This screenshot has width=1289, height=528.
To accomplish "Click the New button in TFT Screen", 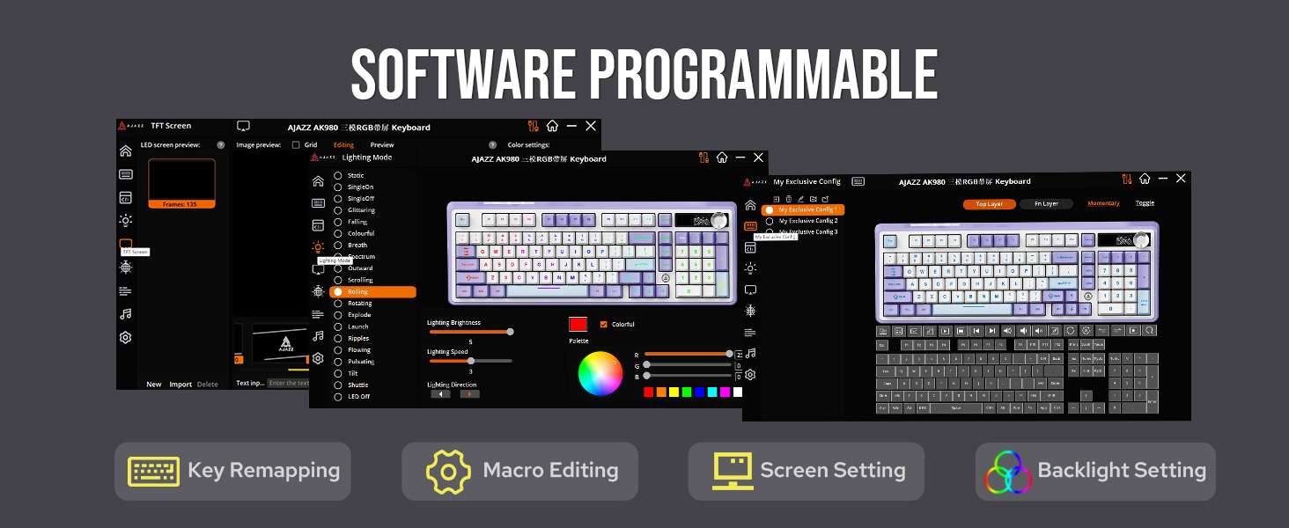I will pyautogui.click(x=154, y=385).
